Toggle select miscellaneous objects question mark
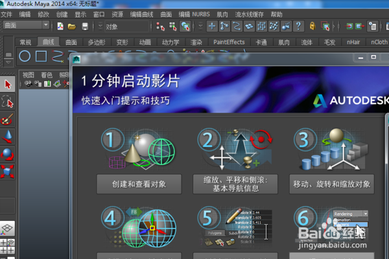The height and width of the screenshot is (259, 389). click(299, 26)
